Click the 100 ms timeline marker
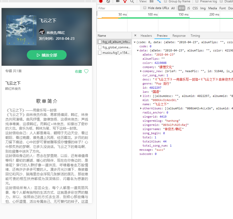The image size is (233, 219). point(152,14)
